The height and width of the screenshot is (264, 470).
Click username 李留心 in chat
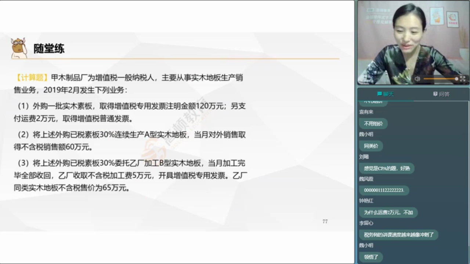coord(366,223)
